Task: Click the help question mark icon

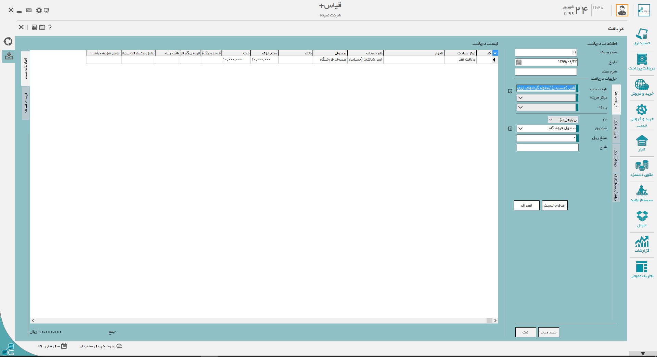Action: coord(50,27)
